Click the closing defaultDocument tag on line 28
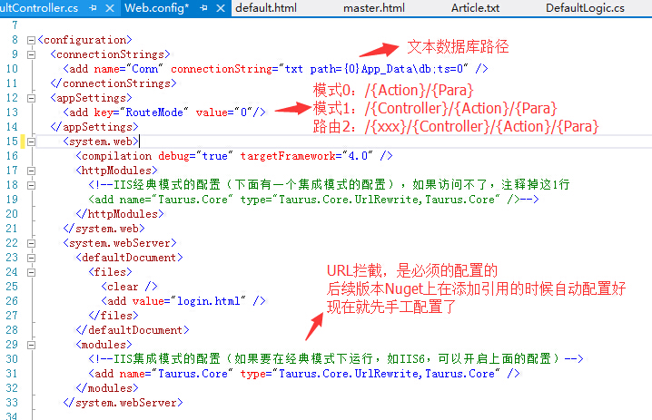The image size is (652, 420). (133, 330)
